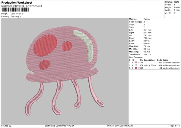The height and width of the screenshot is (128, 181).
Task: Click stitch count '2343' in stop row 3
Action: click(141, 68)
